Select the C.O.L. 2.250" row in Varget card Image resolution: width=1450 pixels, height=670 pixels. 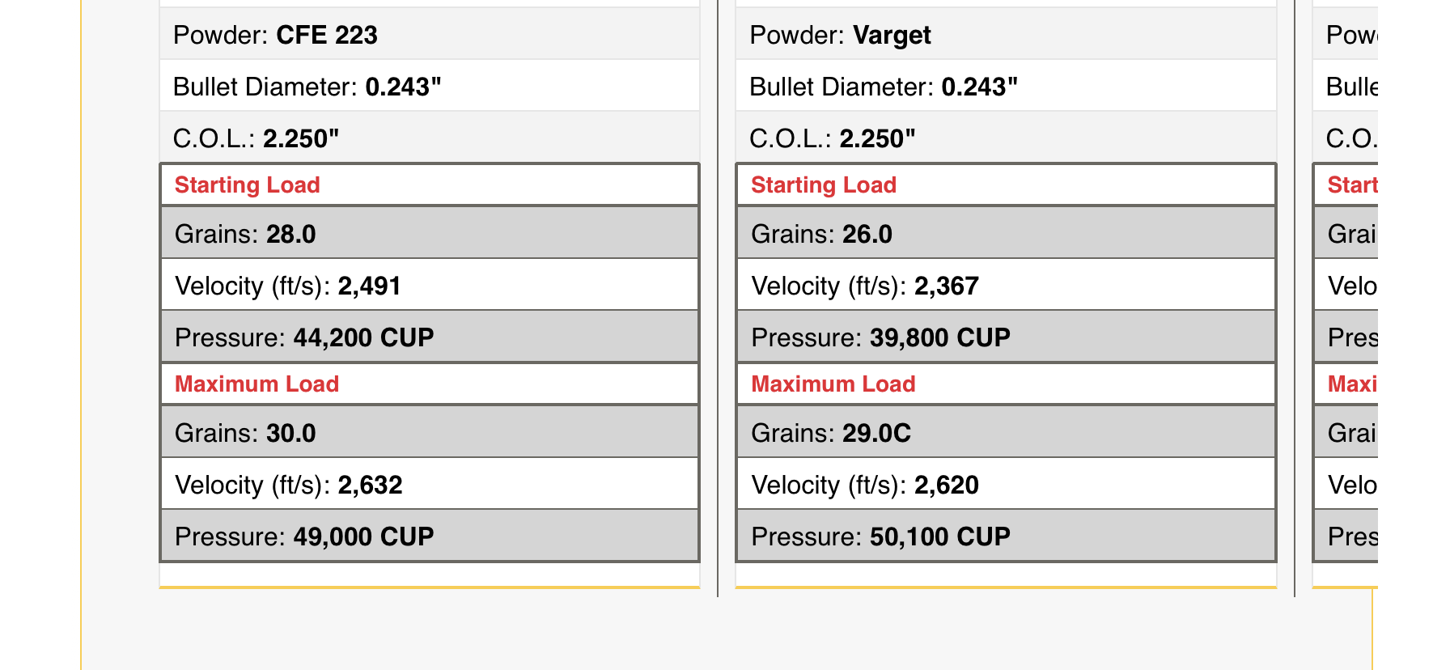(x=1006, y=138)
